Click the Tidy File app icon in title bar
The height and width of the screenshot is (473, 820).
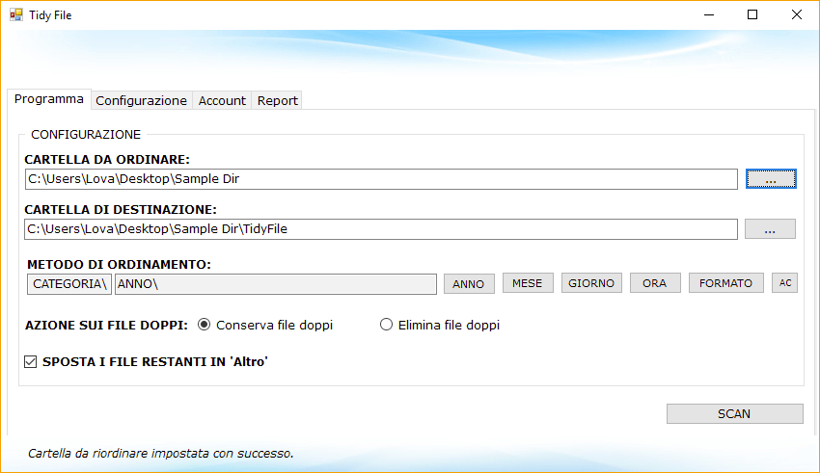tap(16, 14)
